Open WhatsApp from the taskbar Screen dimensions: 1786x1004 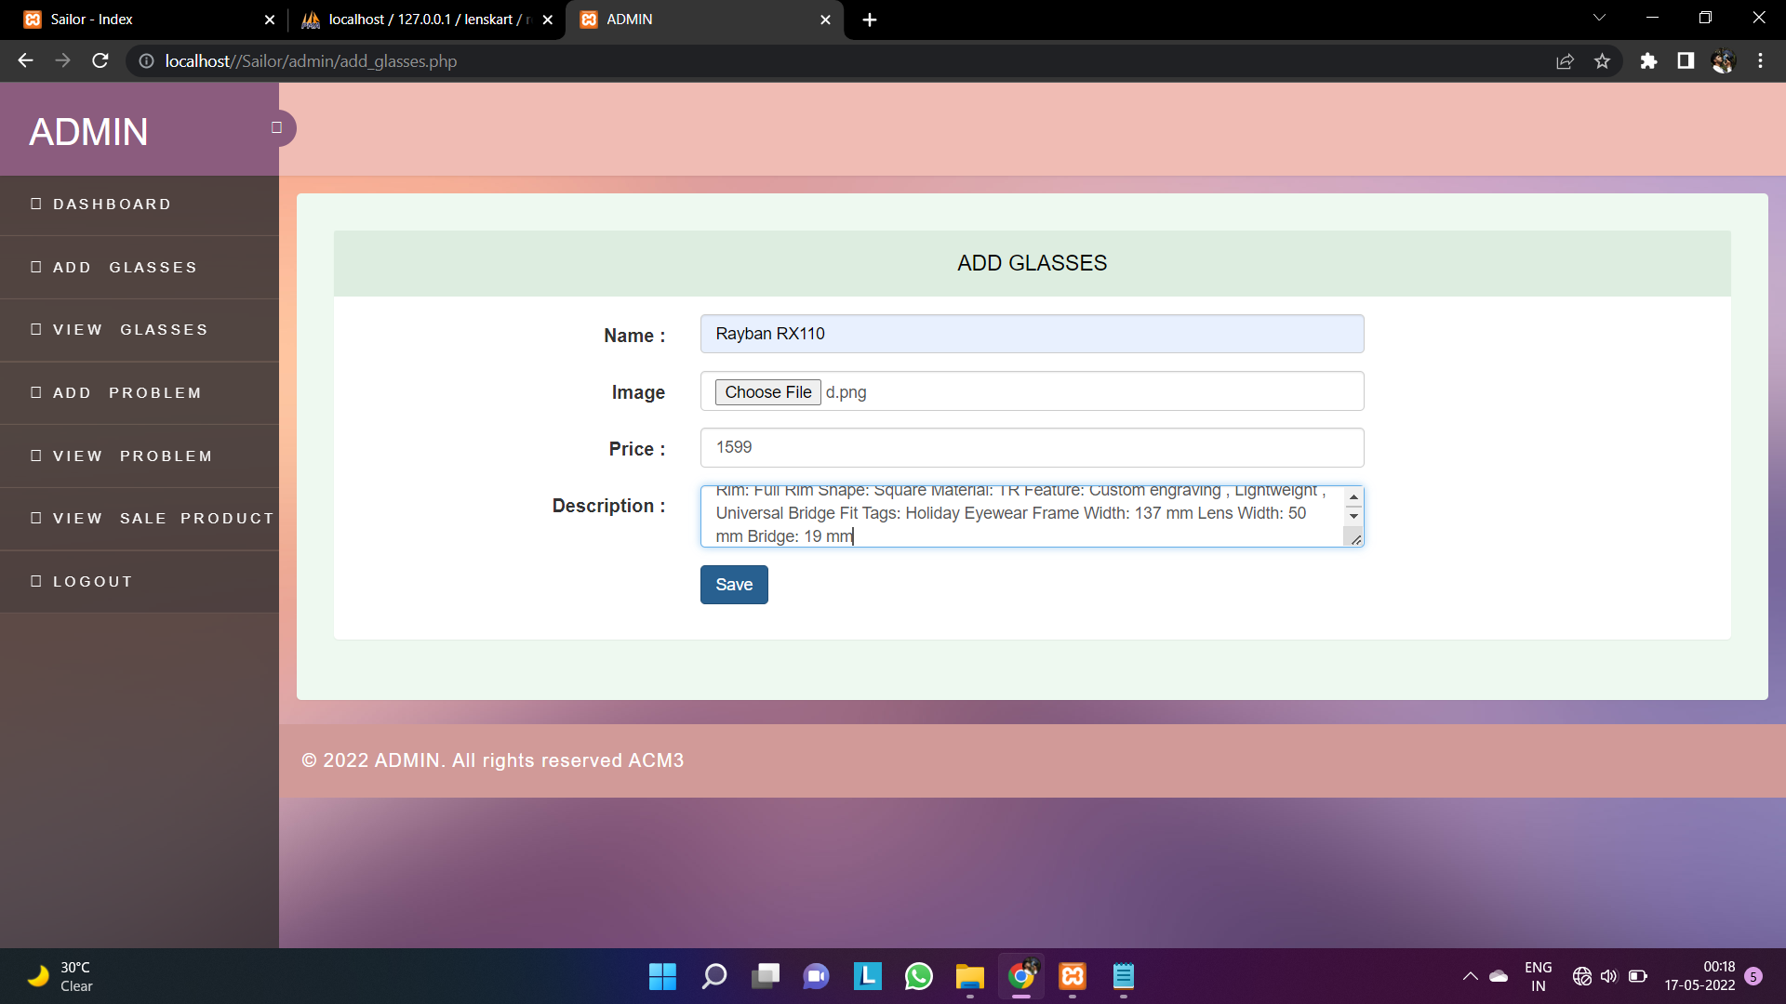918,976
